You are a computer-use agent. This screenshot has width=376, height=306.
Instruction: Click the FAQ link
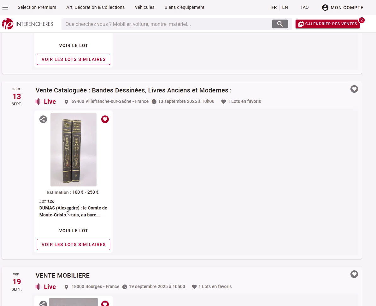coord(304,7)
